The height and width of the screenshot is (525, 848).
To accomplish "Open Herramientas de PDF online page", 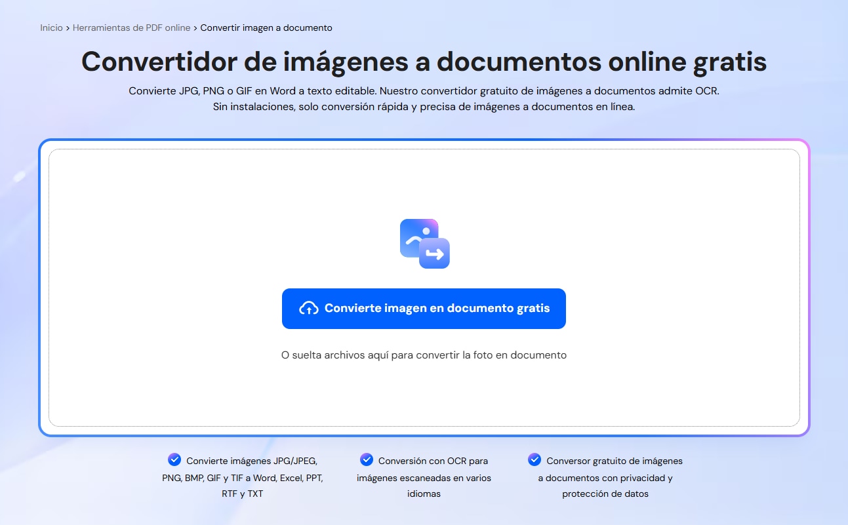I will point(131,28).
